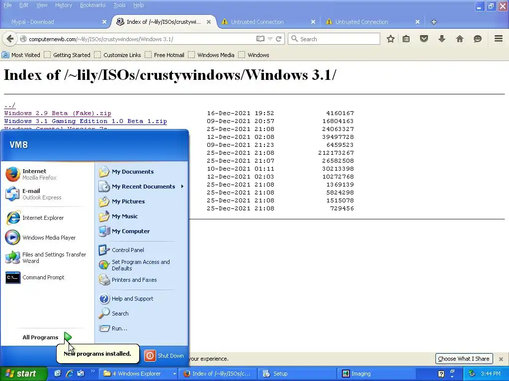
Task: Launch Internet Explorer quick launch icon
Action: point(70,374)
